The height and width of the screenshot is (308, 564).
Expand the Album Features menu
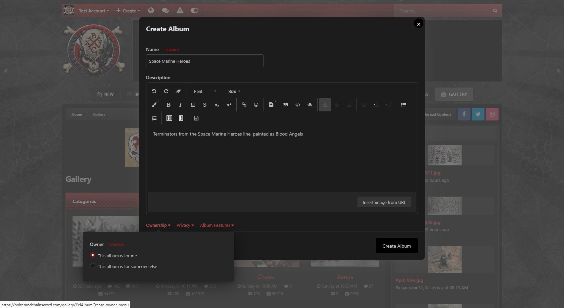click(x=217, y=225)
